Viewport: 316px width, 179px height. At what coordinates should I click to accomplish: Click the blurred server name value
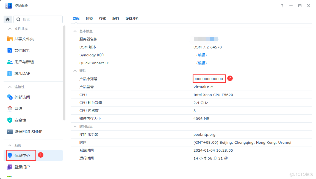pos(206,39)
